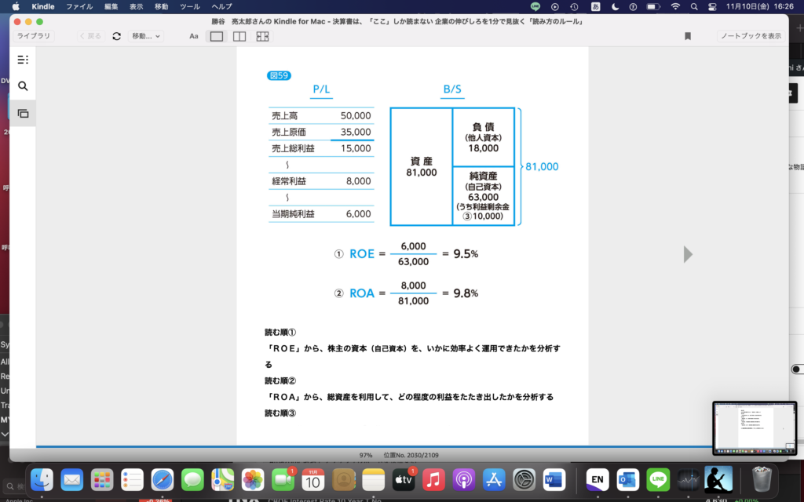This screenshot has height=502, width=804.
Task: Open Kindle app in the Dock
Action: pyautogui.click(x=718, y=478)
